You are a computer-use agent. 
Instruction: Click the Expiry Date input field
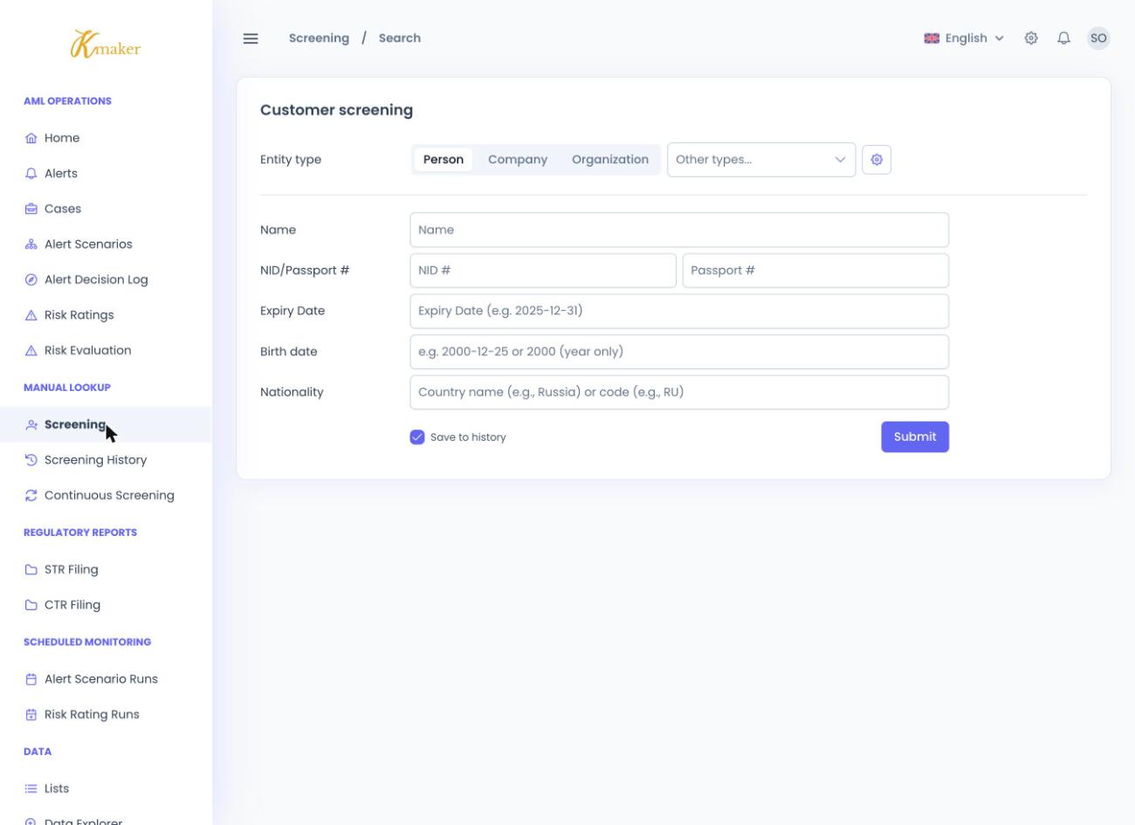(679, 311)
